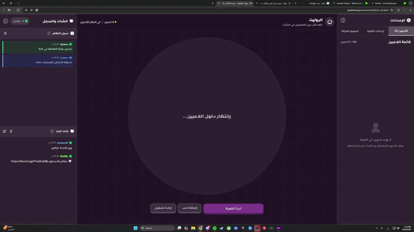
Task: Open a new browser tab
Action: pos(213,3)
